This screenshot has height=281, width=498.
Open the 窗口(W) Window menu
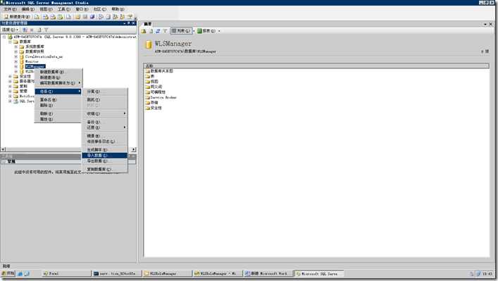click(x=82, y=9)
